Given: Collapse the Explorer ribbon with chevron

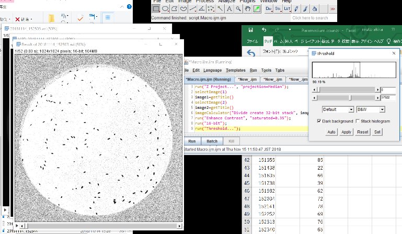Looking at the screenshot, I should [122, 7].
